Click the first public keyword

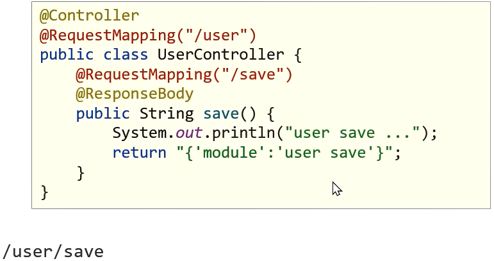click(x=67, y=55)
